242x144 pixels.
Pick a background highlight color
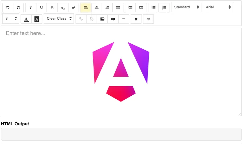[x=37, y=19]
